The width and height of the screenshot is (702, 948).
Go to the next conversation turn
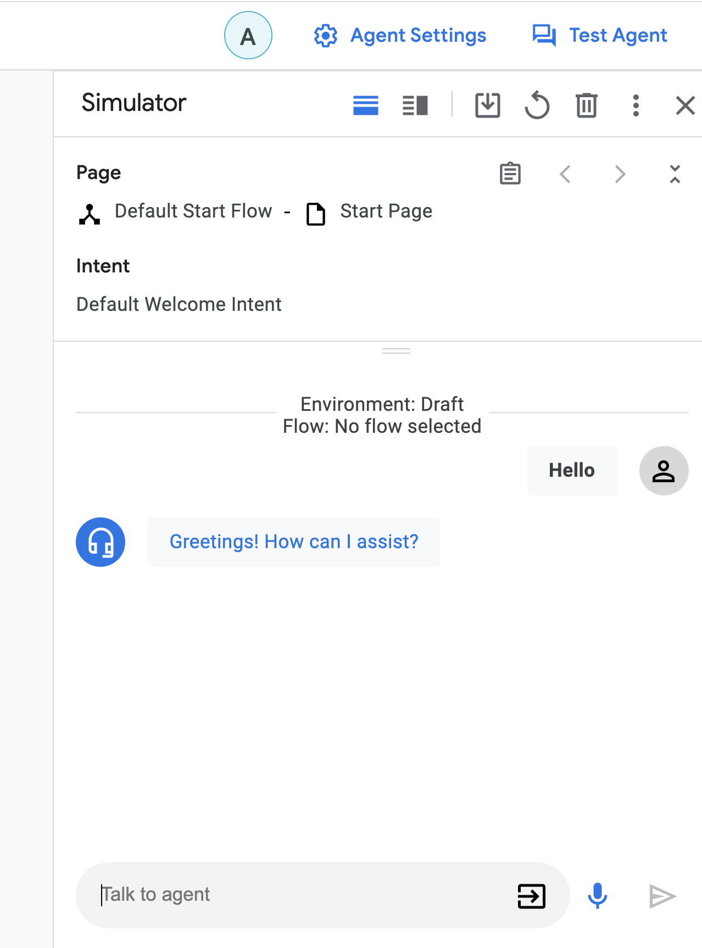coord(620,174)
